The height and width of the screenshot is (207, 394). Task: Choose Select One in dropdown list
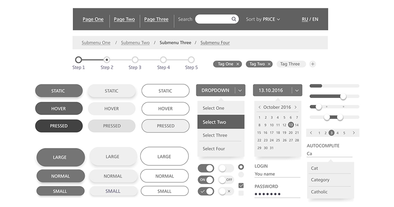coord(221,108)
